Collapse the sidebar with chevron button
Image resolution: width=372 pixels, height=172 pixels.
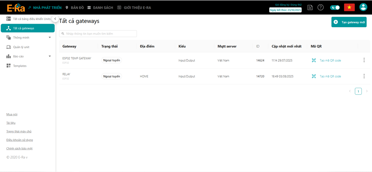point(55,18)
